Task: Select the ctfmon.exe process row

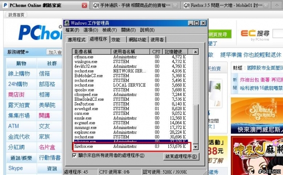Action: (130, 57)
